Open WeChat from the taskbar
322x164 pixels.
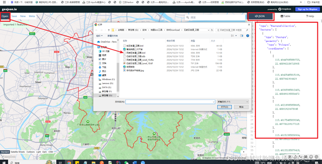pyautogui.click(x=126, y=163)
